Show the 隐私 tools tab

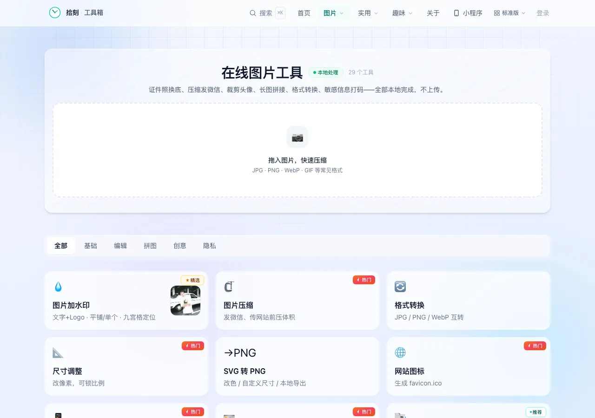click(x=210, y=246)
